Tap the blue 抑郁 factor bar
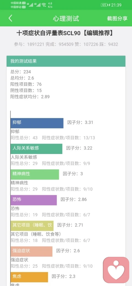The image size is (132, 286). tap(37, 123)
